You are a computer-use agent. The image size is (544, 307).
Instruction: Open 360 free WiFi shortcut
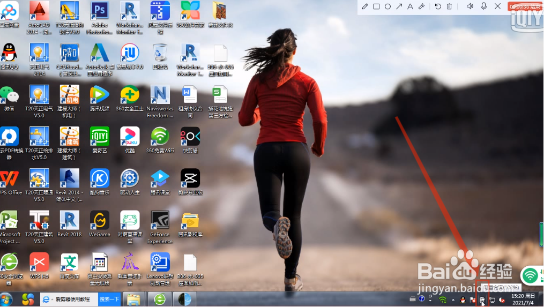(x=160, y=140)
